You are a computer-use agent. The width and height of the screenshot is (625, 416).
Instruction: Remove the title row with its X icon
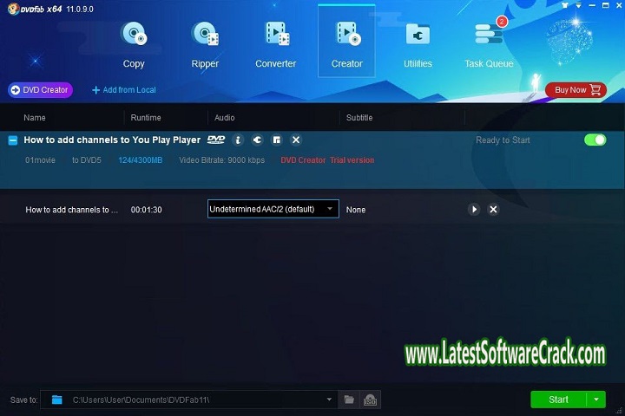pos(493,209)
